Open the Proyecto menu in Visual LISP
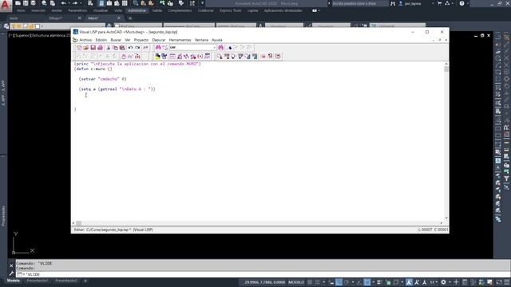The height and width of the screenshot is (287, 511). (x=141, y=40)
